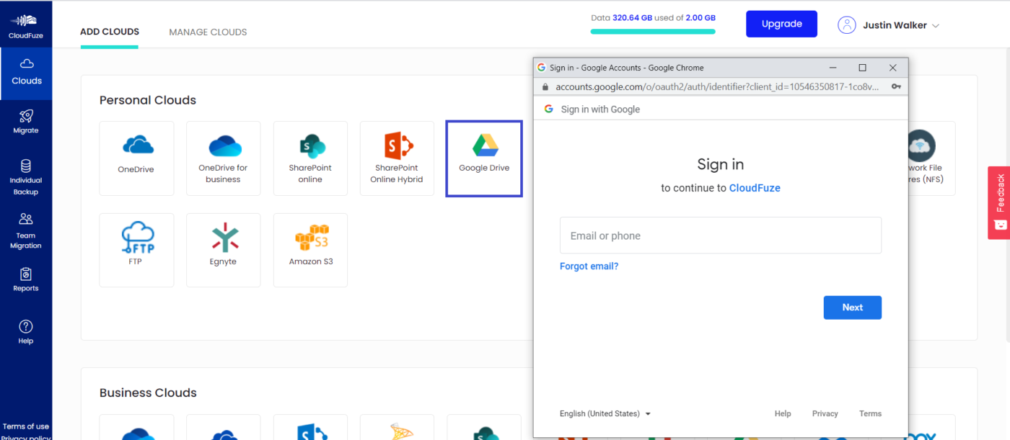The image size is (1010, 440).
Task: Select the Add Clouds tab
Action: click(110, 32)
